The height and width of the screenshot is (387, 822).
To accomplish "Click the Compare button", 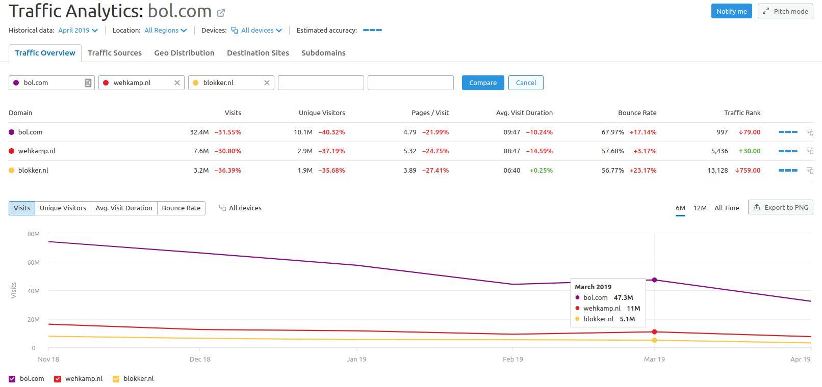I will 483,83.
